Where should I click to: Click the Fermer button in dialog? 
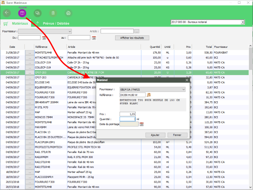pos(177,135)
